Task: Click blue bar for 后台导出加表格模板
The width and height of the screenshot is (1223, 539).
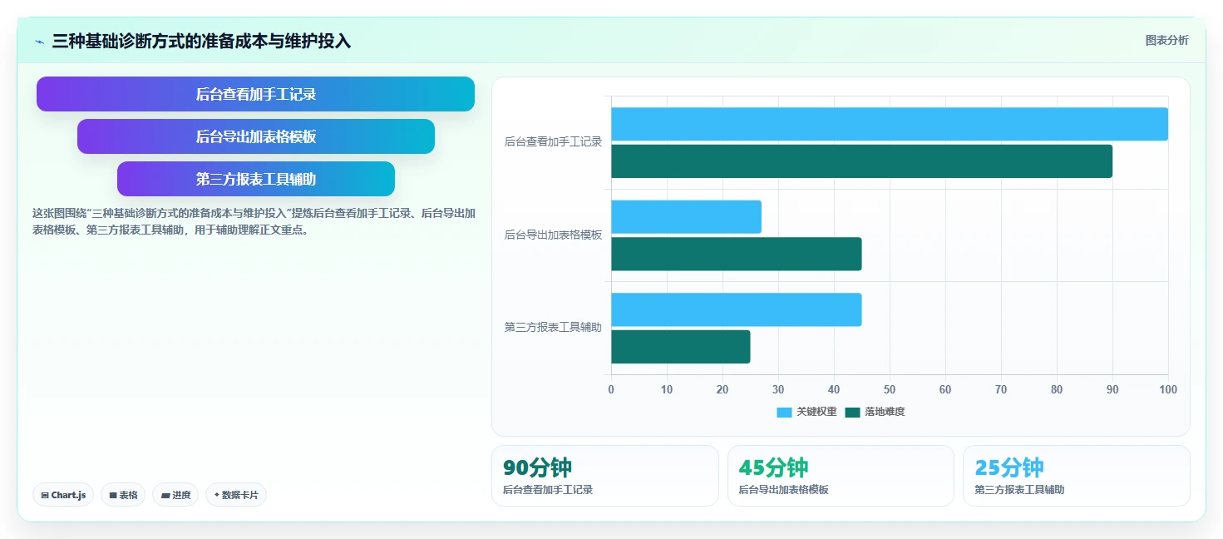Action: point(686,217)
